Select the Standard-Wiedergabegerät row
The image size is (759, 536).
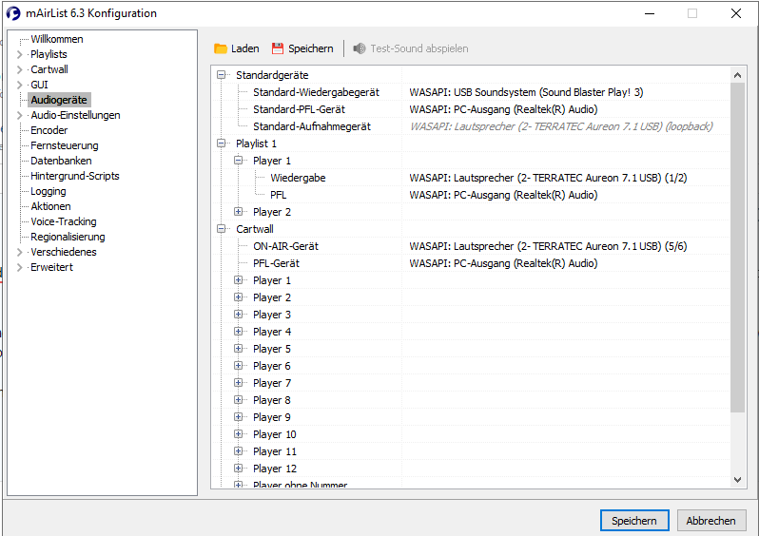point(471,92)
